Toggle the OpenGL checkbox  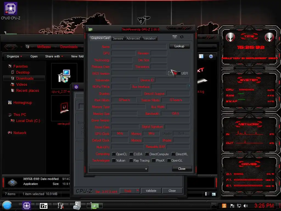pyautogui.click(x=169, y=160)
